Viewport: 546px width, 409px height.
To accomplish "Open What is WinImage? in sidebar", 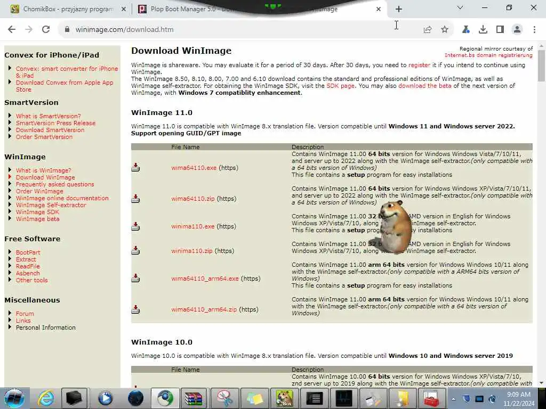I will point(43,170).
